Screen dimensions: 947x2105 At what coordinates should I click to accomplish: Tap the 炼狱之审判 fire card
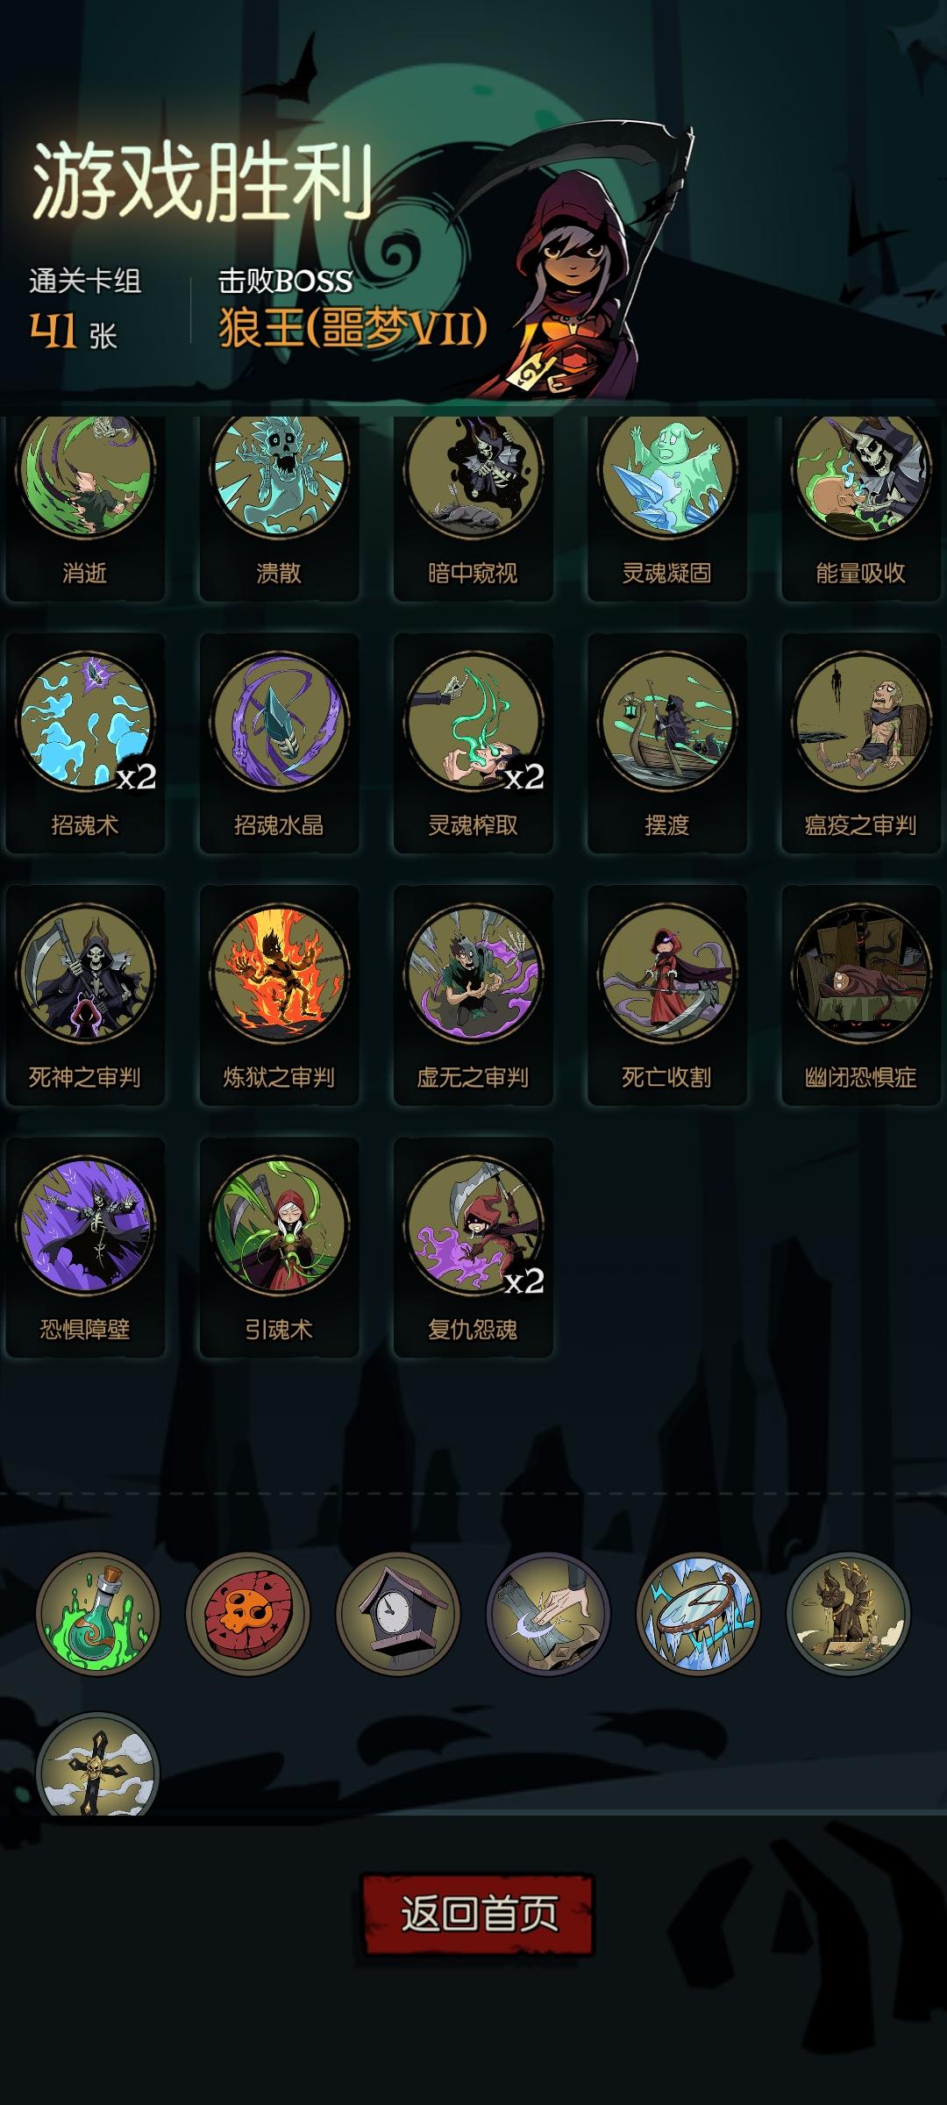click(x=279, y=995)
